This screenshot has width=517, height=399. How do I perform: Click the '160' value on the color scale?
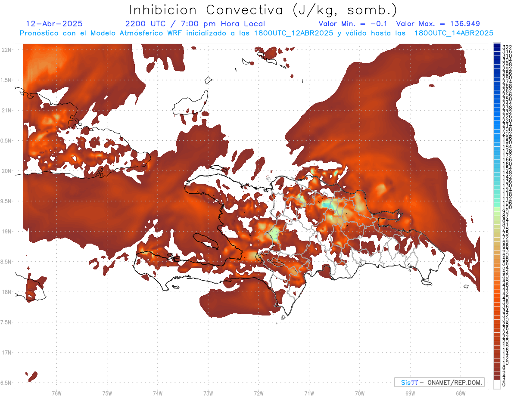click(x=507, y=164)
